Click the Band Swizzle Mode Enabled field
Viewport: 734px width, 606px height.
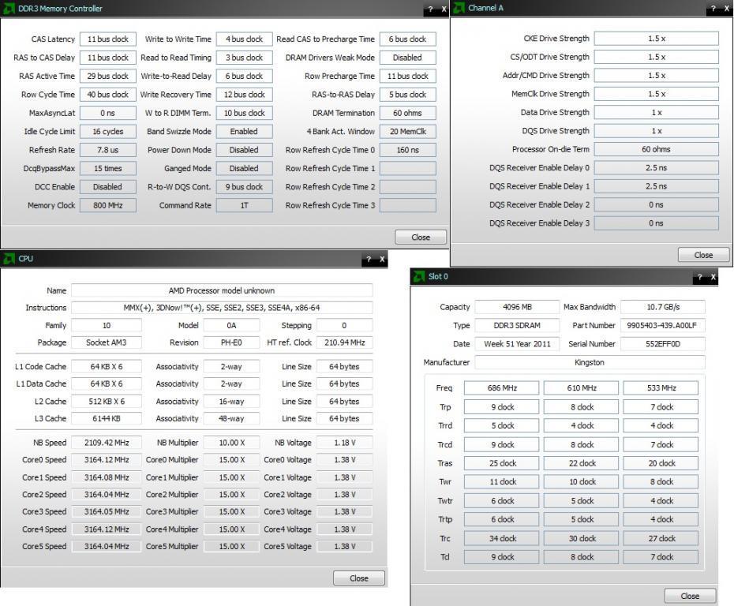tap(245, 132)
